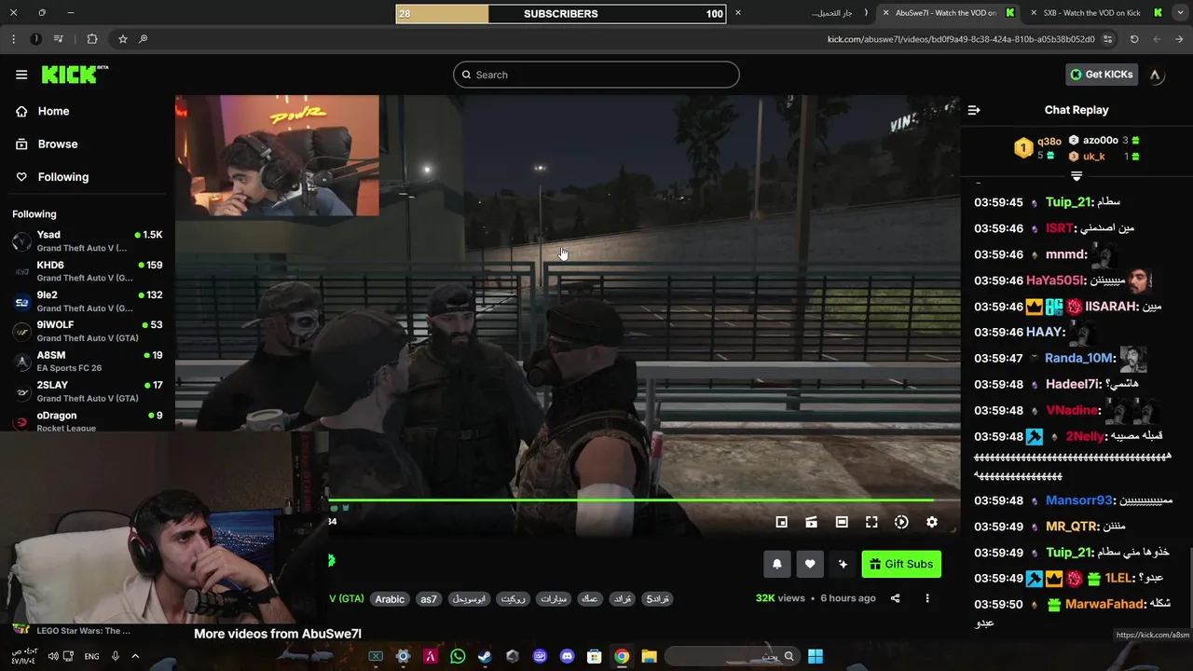Click the as7 tag
The width and height of the screenshot is (1193, 671).
(x=429, y=599)
